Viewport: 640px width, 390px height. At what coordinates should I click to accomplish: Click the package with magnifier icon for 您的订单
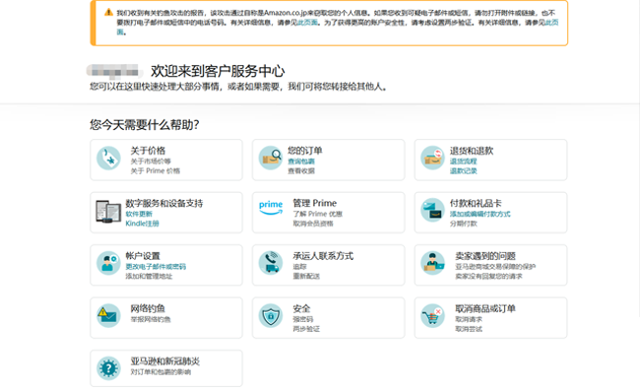pos(271,158)
